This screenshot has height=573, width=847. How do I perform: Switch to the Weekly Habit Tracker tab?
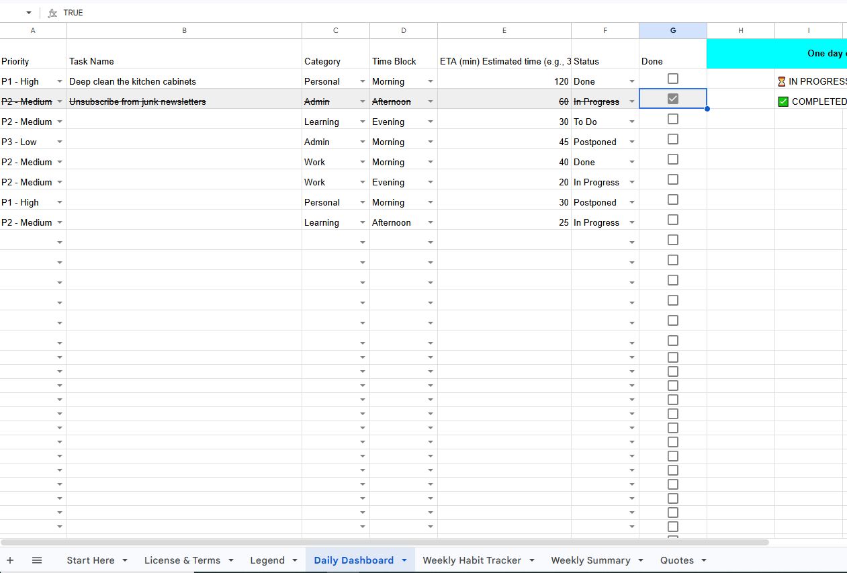[472, 560]
